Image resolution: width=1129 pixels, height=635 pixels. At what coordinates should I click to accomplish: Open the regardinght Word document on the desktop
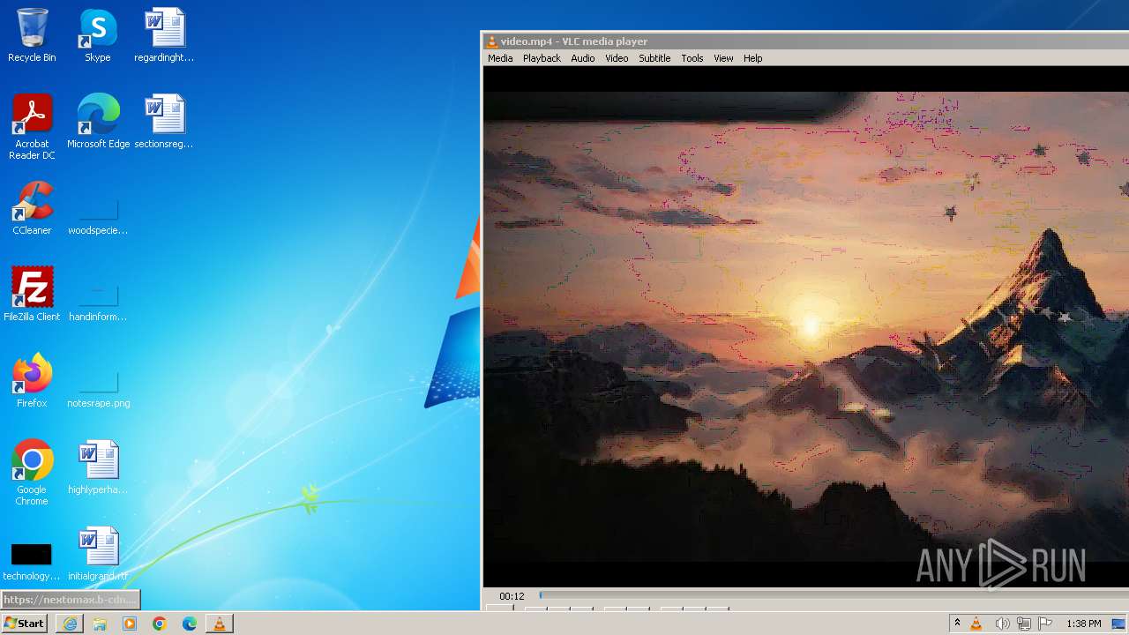point(164,35)
